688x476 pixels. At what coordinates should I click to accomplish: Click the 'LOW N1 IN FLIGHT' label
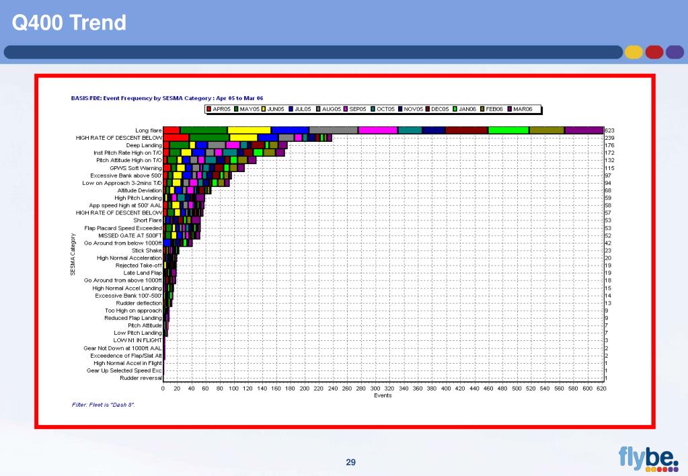[x=138, y=340]
